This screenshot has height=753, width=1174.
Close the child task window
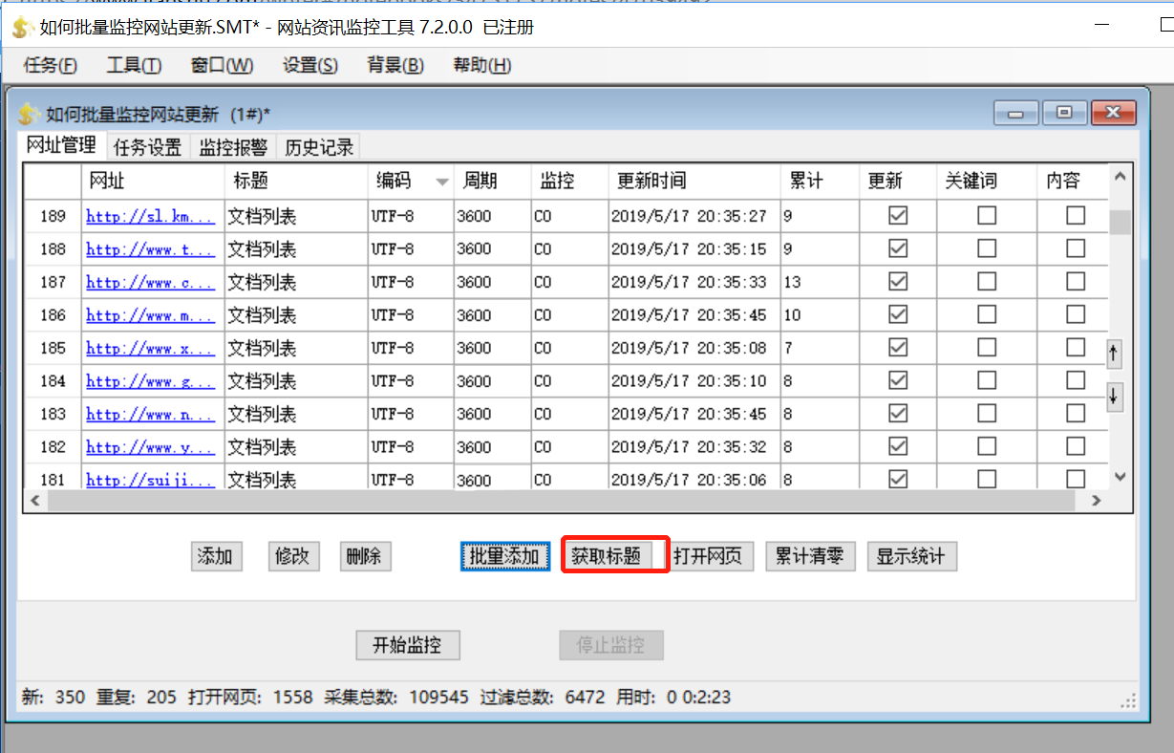tap(1114, 113)
